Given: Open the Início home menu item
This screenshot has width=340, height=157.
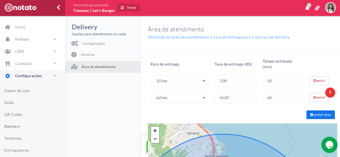Looking at the screenshot, I should (x=20, y=27).
